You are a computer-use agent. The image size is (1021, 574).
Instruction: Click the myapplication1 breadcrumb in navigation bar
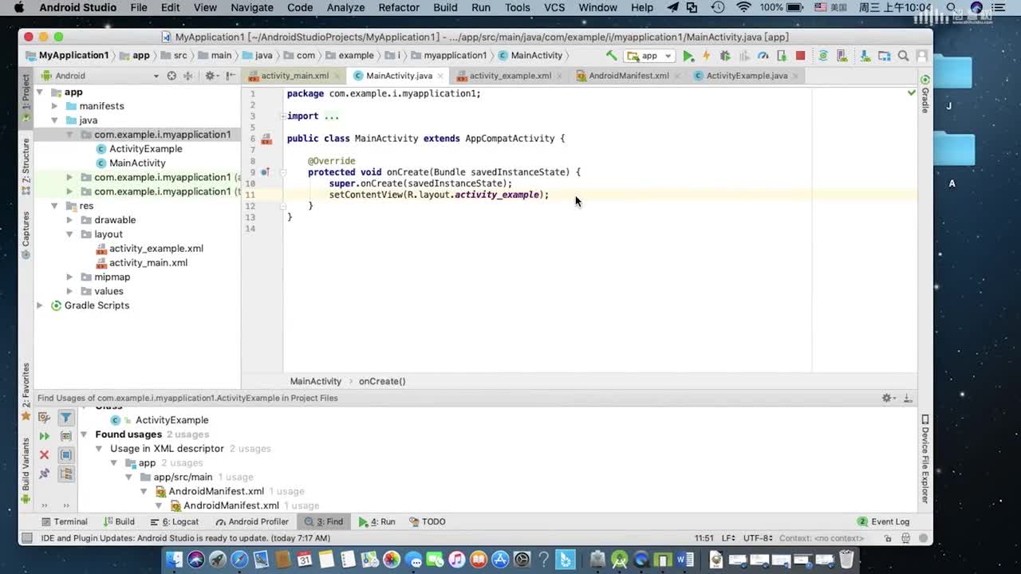(448, 56)
